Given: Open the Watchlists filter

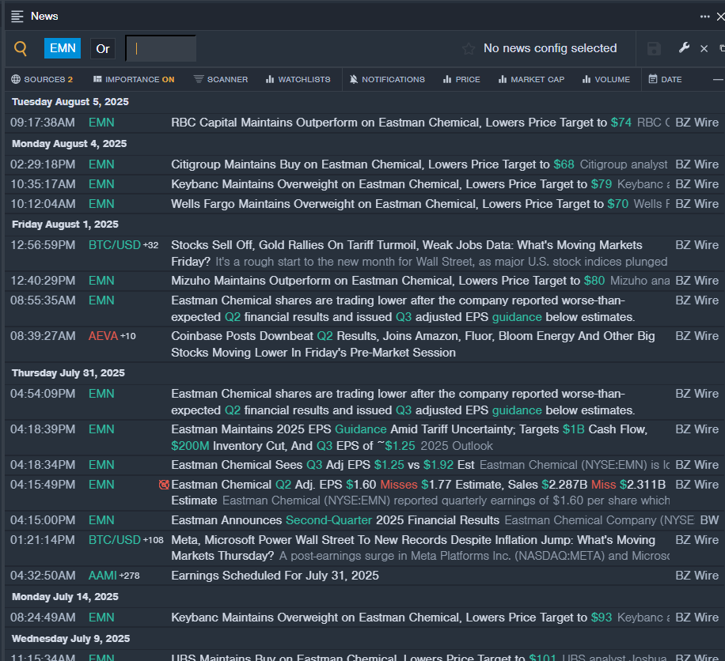Looking at the screenshot, I should click(x=298, y=79).
